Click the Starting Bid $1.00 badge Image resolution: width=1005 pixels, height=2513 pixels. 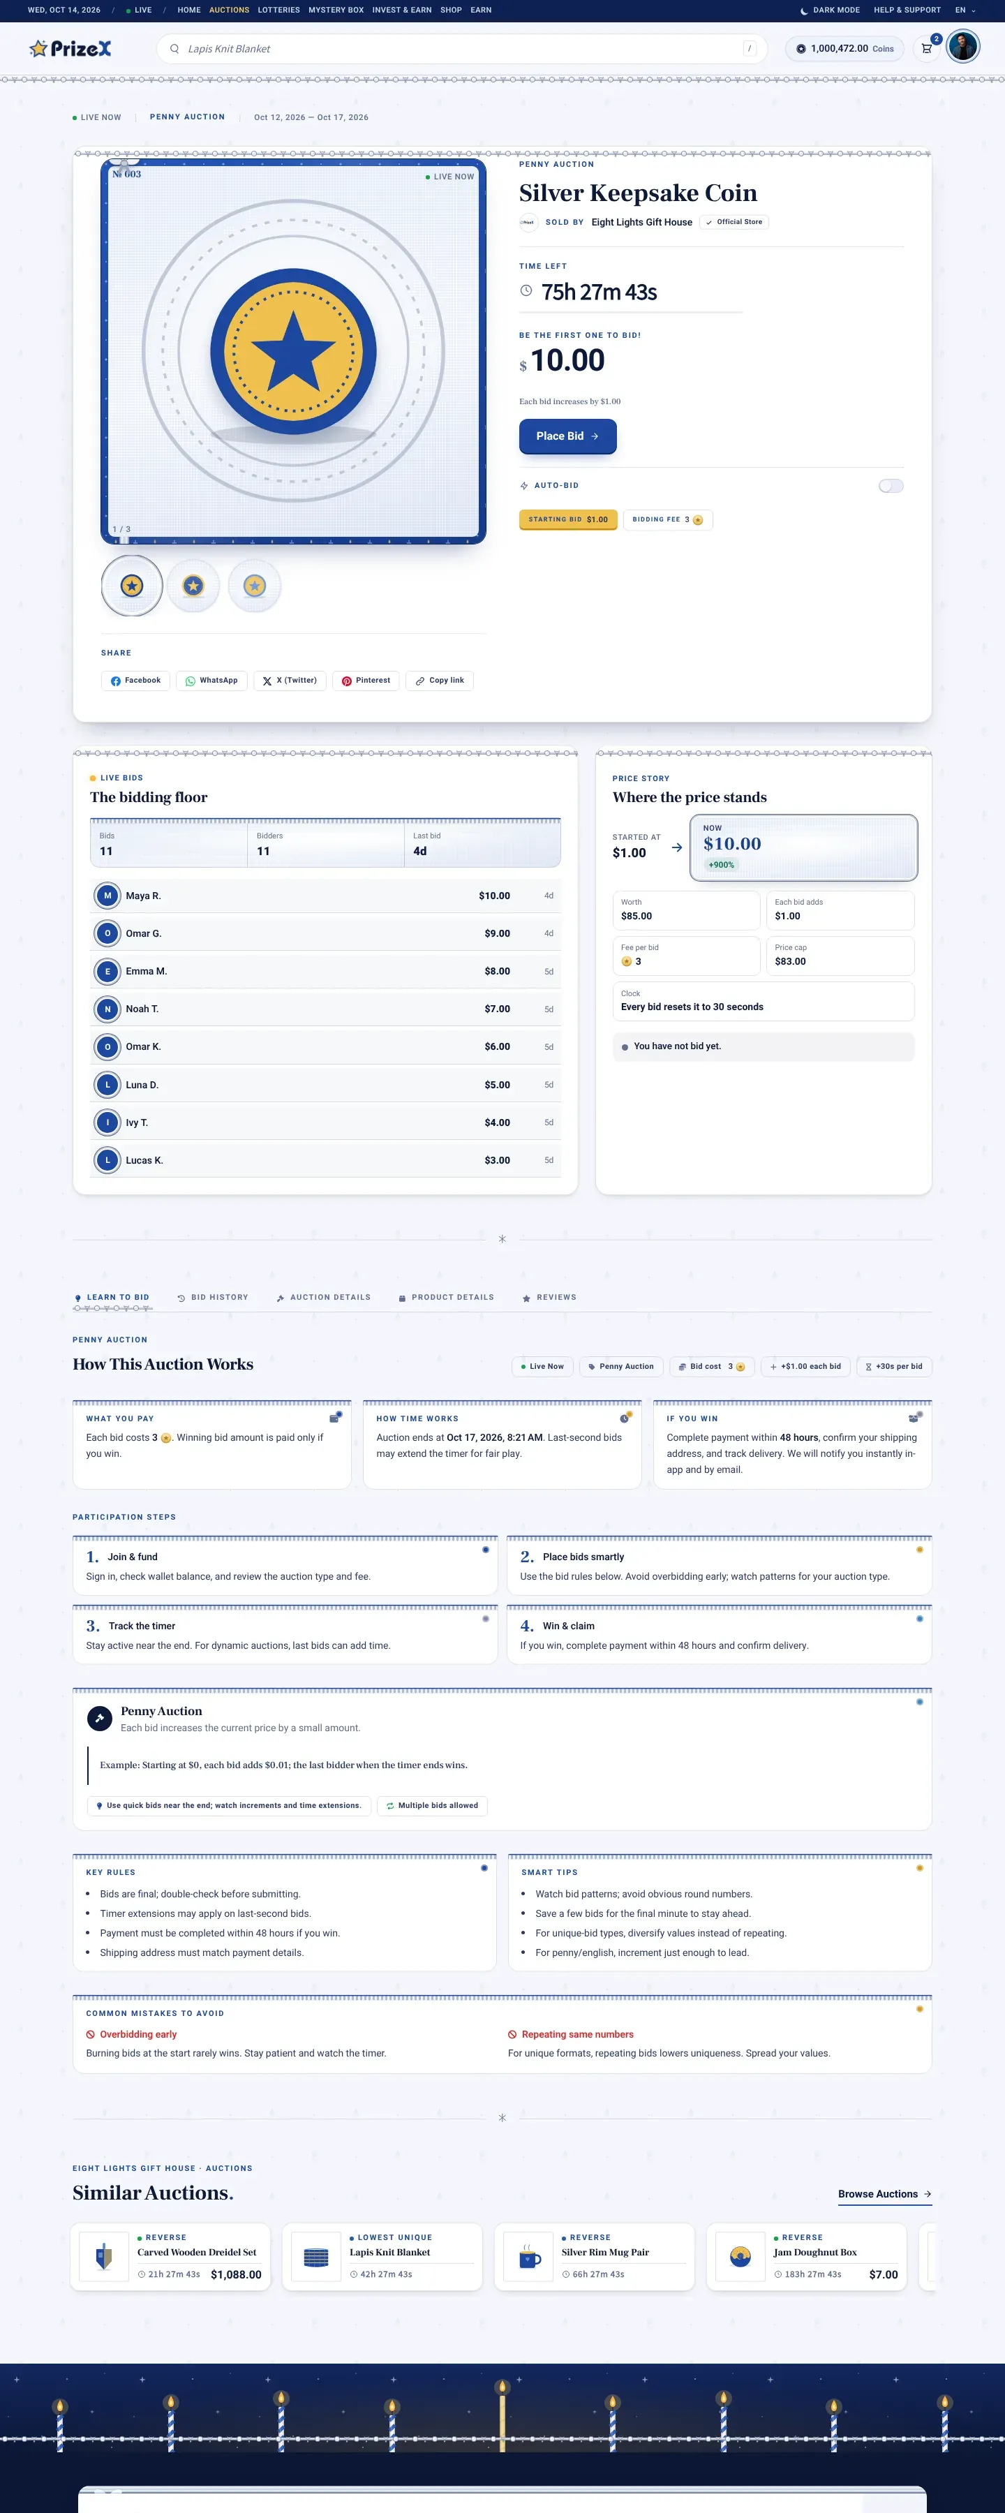coord(568,520)
